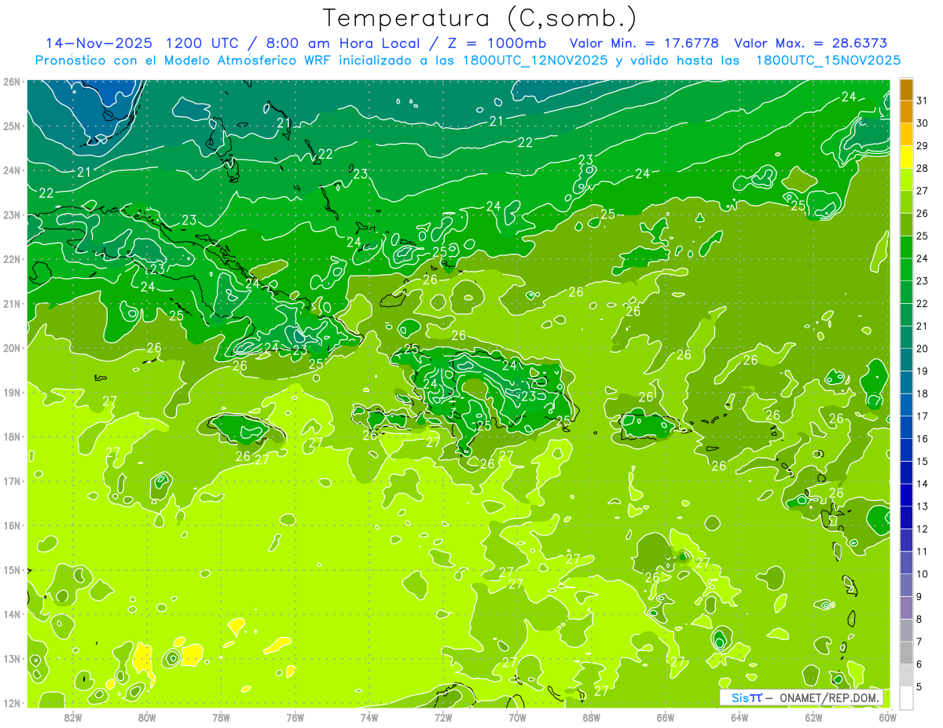
Task: Click the '18N' latitude axis label
Action: coord(12,437)
